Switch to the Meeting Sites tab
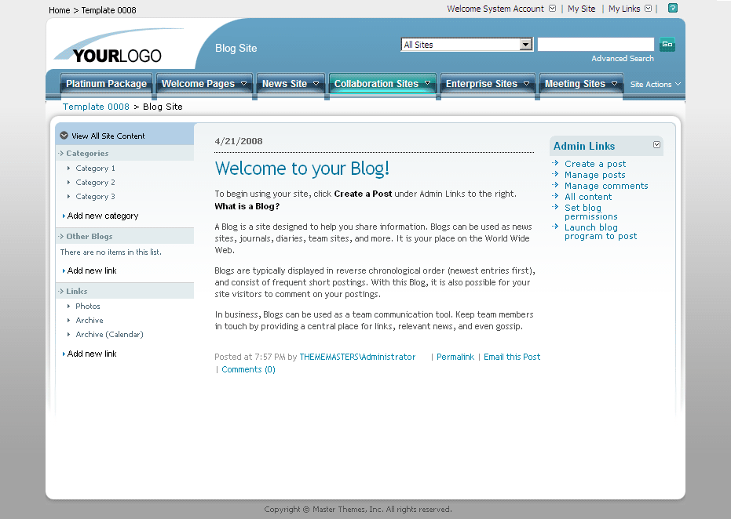Viewport: 731px width, 519px height. pos(574,83)
